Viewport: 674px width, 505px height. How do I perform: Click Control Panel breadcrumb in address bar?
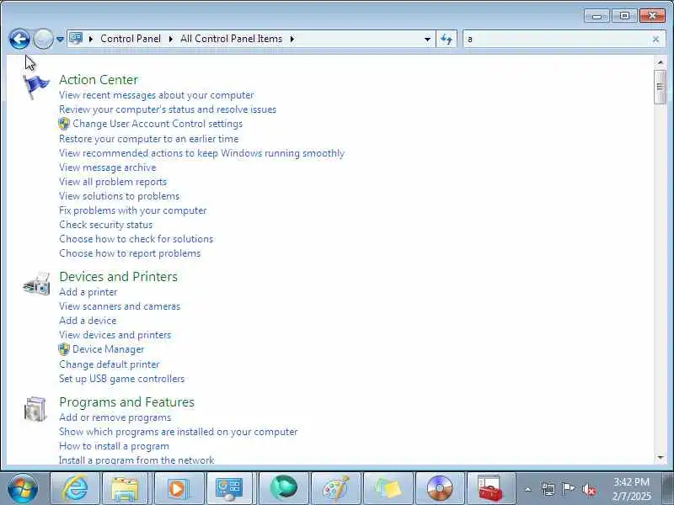pyautogui.click(x=131, y=39)
